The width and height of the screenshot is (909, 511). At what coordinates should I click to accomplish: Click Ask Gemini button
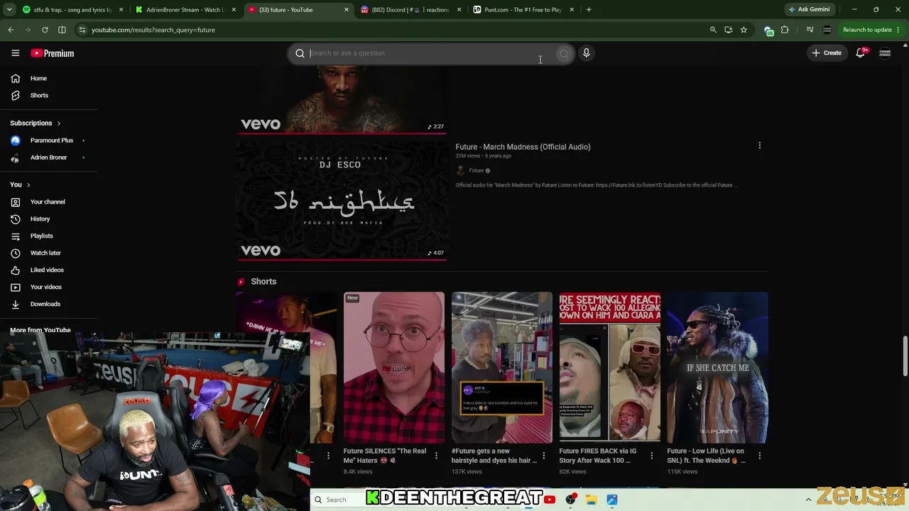click(x=808, y=9)
